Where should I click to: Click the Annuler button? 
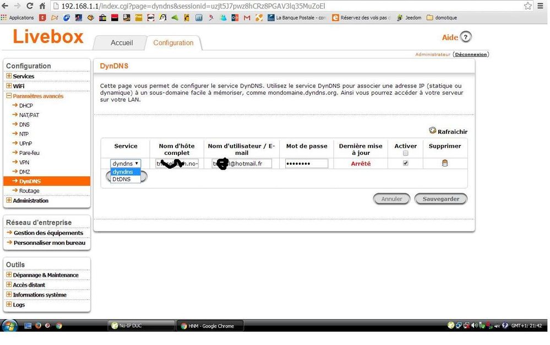pyautogui.click(x=391, y=199)
